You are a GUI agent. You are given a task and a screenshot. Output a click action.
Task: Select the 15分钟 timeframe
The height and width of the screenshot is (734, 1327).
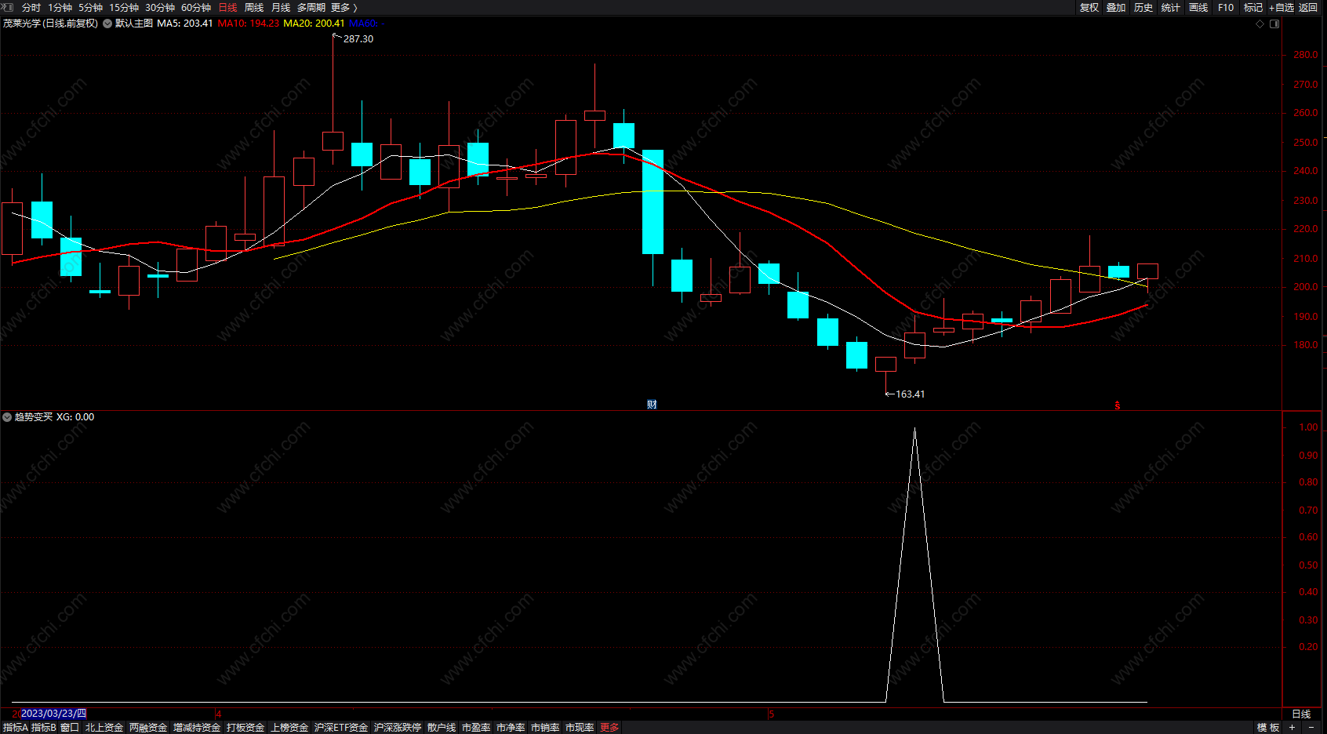coord(124,7)
